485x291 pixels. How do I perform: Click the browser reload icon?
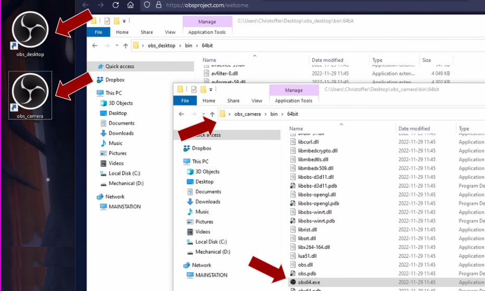116,5
